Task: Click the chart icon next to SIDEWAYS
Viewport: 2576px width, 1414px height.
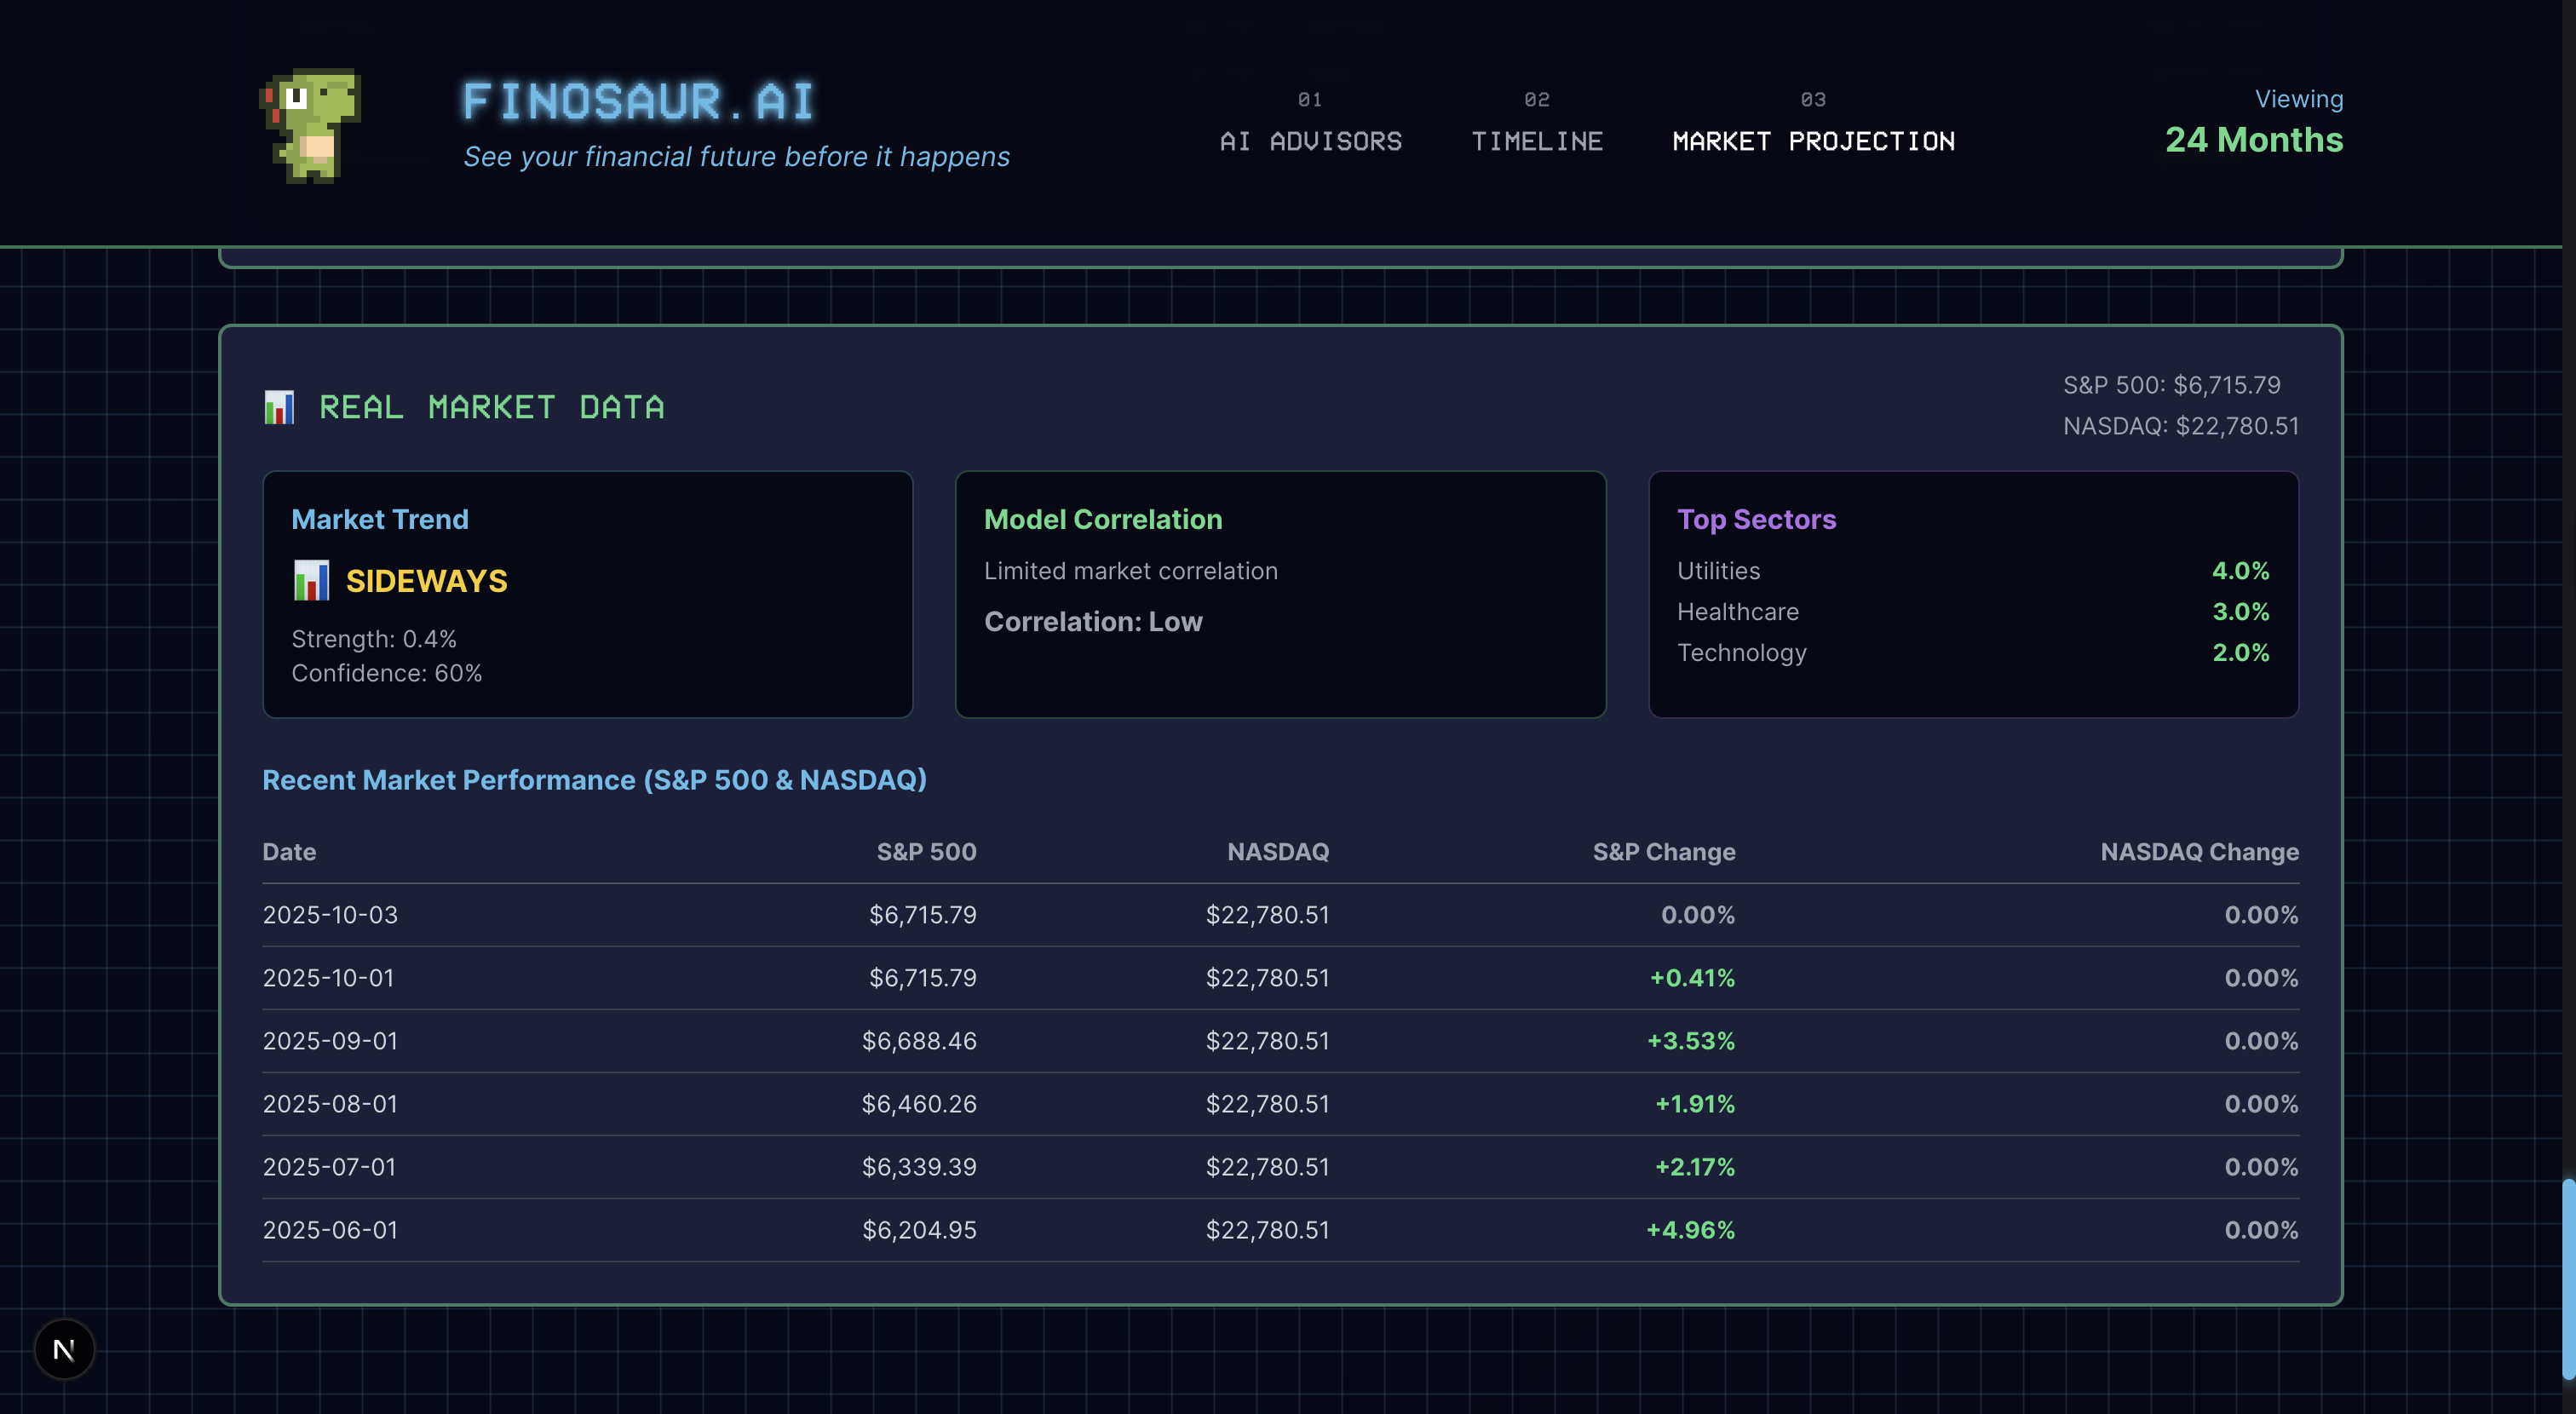Action: (311, 580)
